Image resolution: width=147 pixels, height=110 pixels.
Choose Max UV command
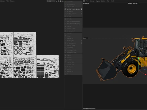(x=73, y=26)
